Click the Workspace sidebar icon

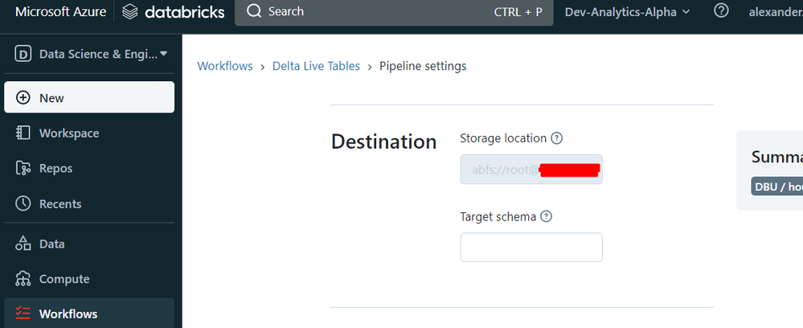click(23, 133)
